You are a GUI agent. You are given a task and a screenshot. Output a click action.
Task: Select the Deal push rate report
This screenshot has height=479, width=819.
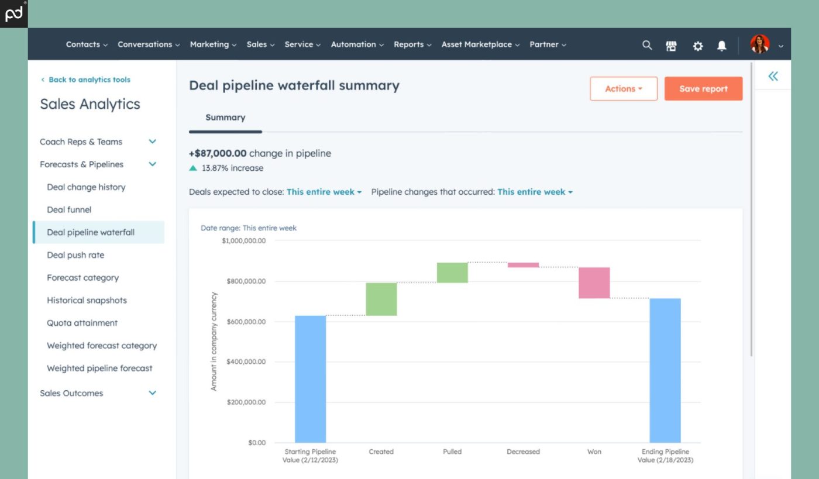click(75, 255)
